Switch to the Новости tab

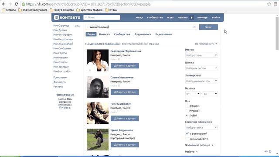[x=105, y=34]
